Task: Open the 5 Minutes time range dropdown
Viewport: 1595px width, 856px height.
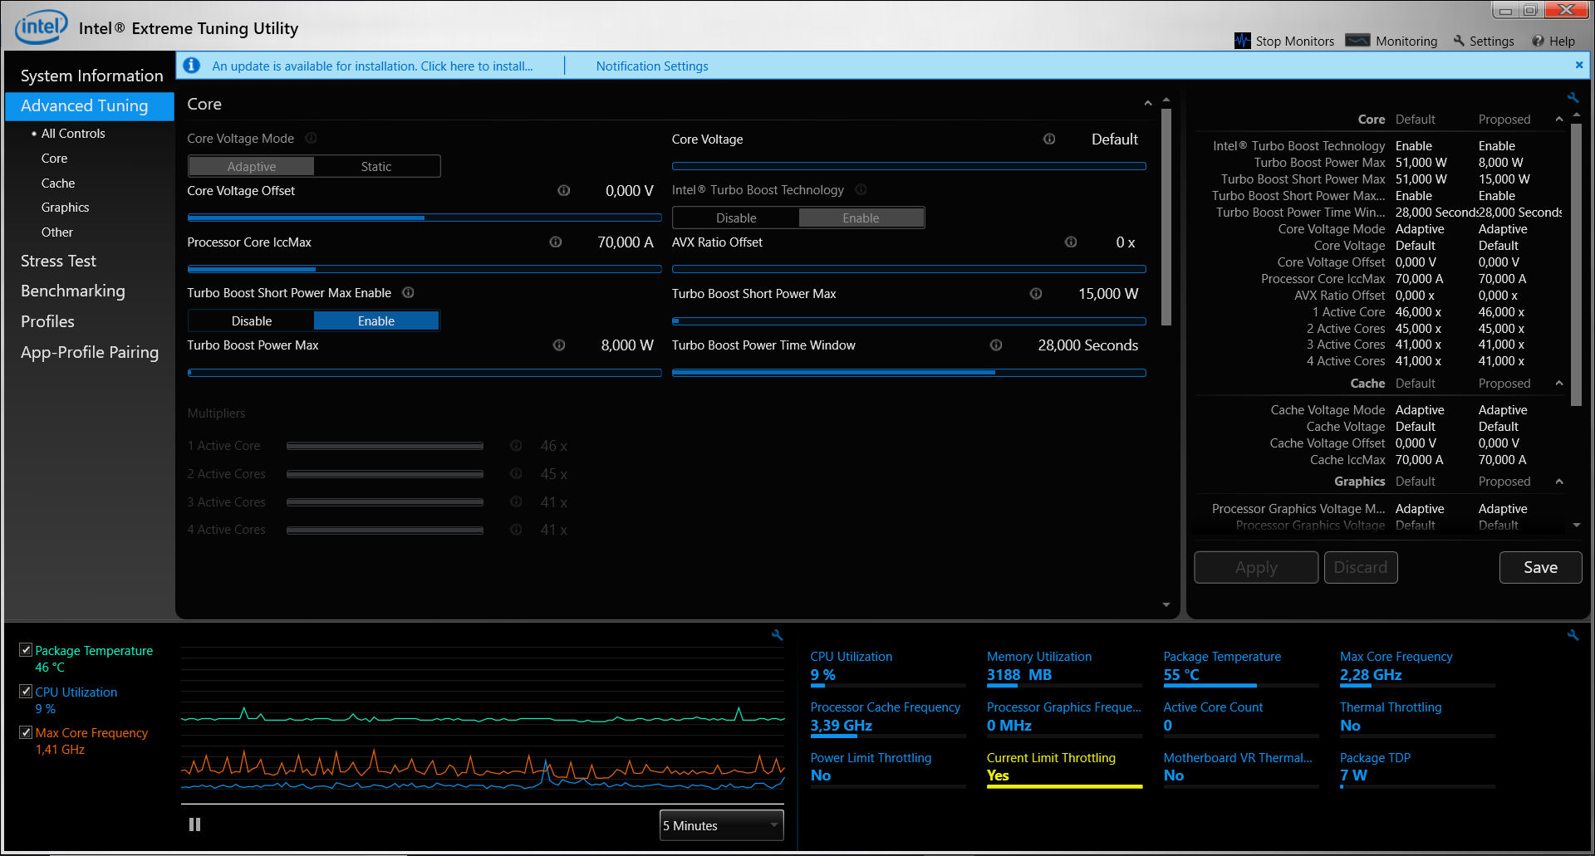Action: [x=721, y=825]
